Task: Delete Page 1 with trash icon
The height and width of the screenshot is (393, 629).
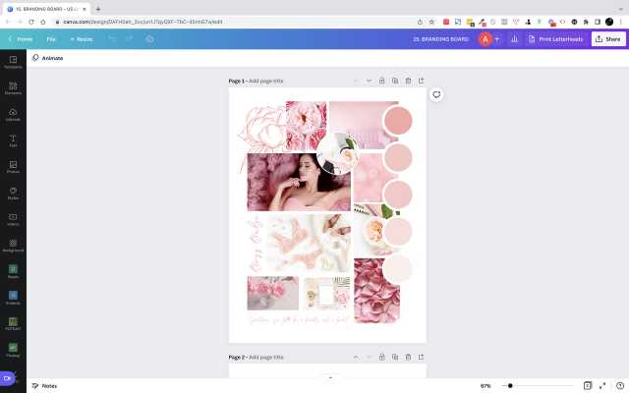Action: 408,81
